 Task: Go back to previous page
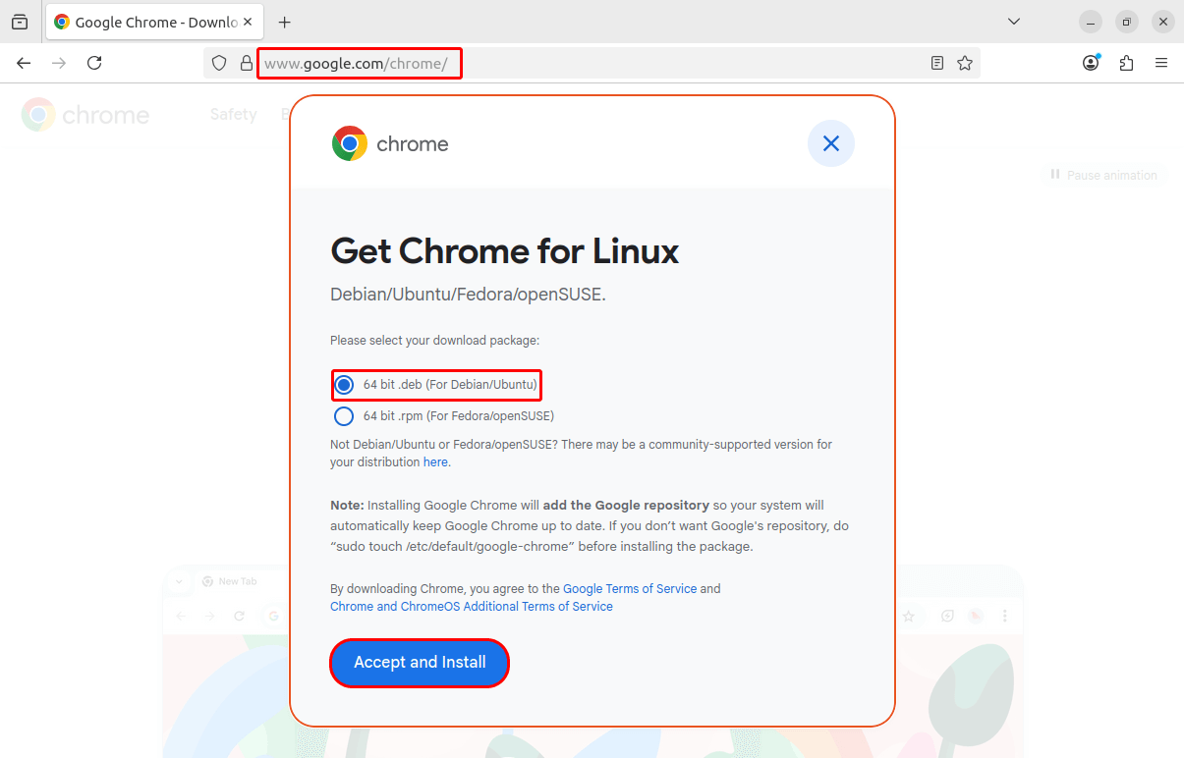[24, 63]
